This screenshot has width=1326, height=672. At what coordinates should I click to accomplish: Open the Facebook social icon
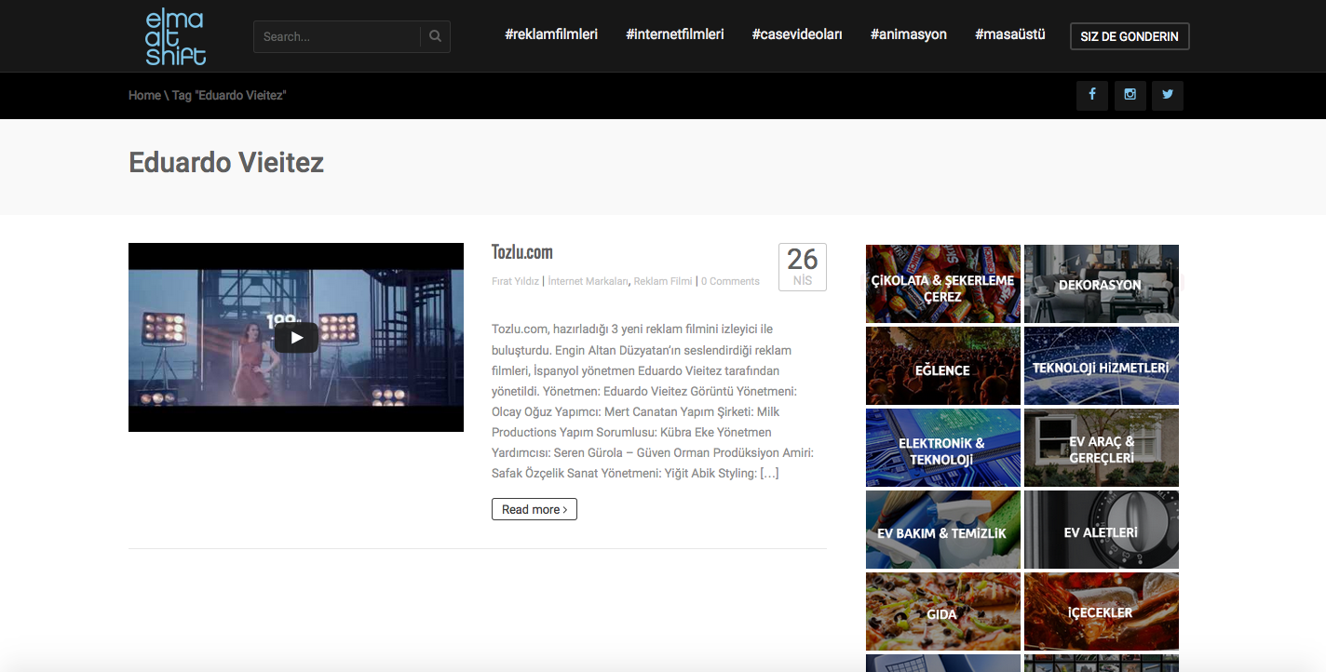1092,95
